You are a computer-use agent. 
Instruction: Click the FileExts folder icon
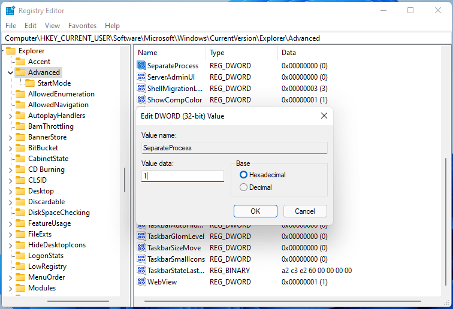click(x=20, y=234)
